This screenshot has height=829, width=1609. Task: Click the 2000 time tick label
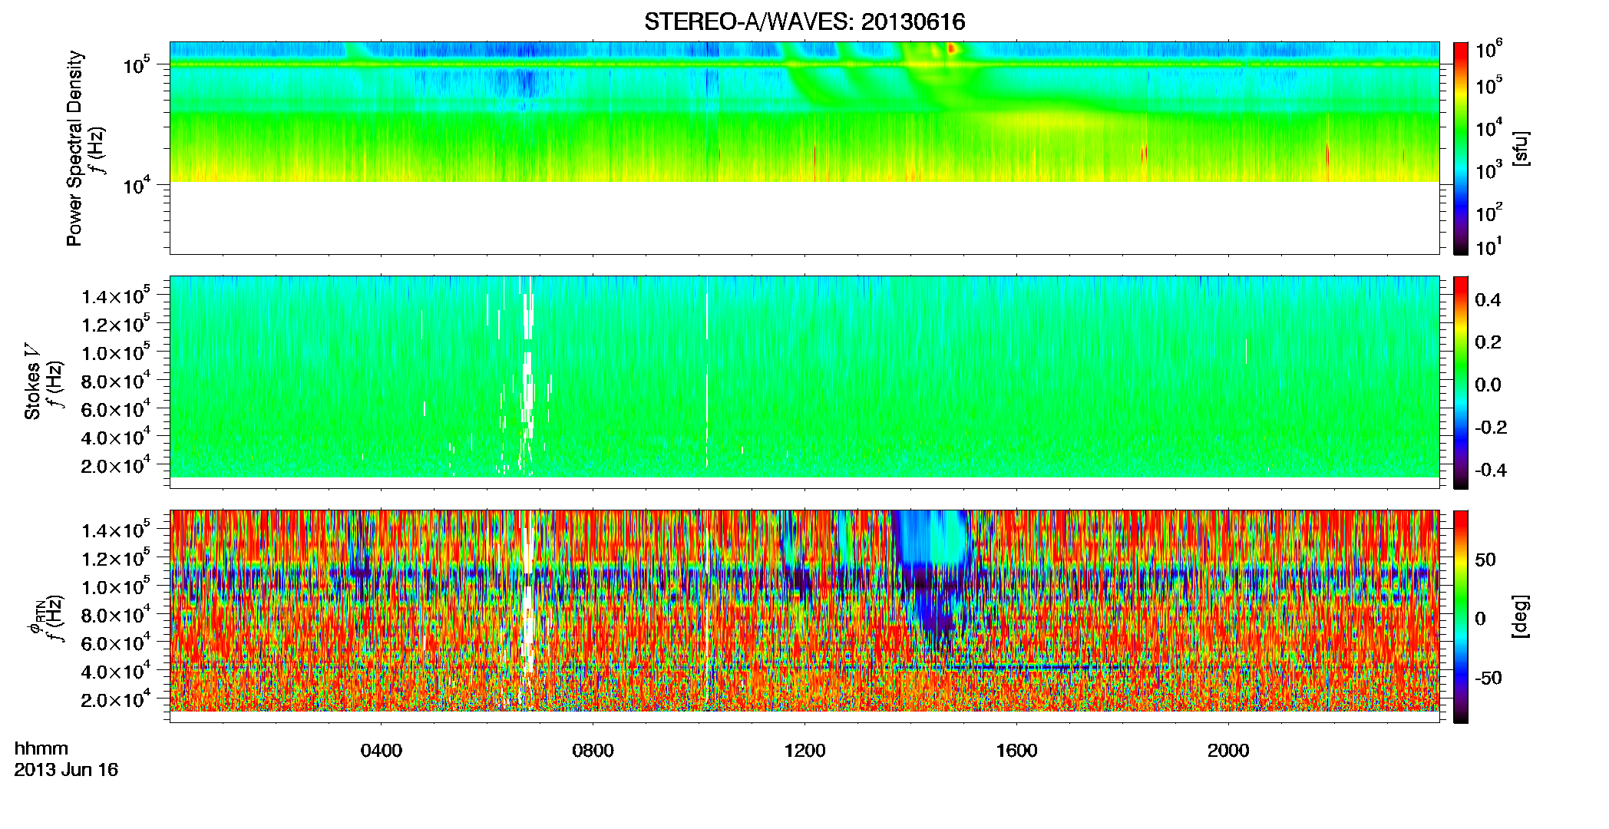[1228, 751]
